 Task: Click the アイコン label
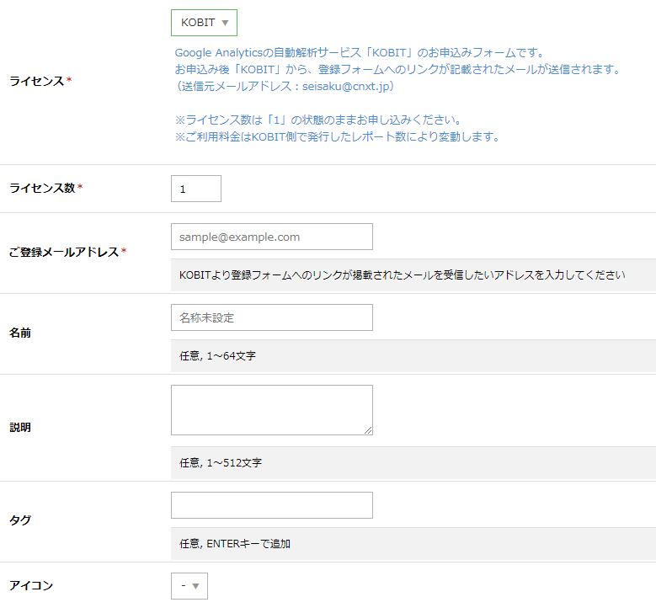[x=31, y=585]
